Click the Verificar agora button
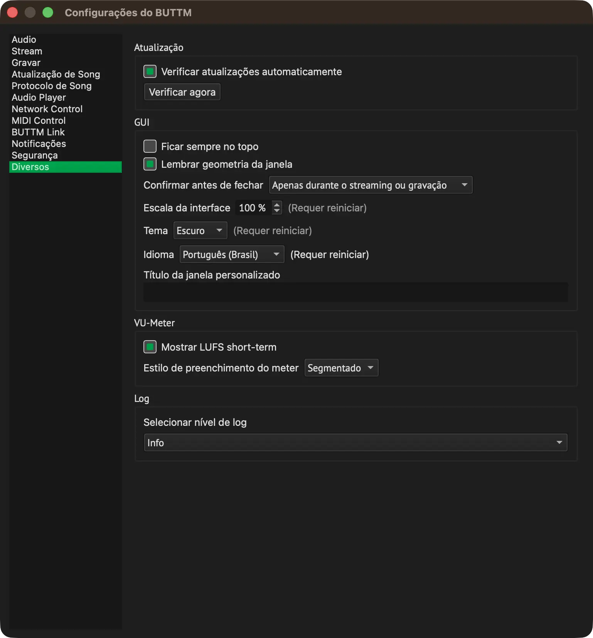Screen dimensions: 593x638 pos(182,92)
